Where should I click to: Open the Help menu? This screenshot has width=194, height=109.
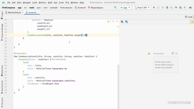82,2
